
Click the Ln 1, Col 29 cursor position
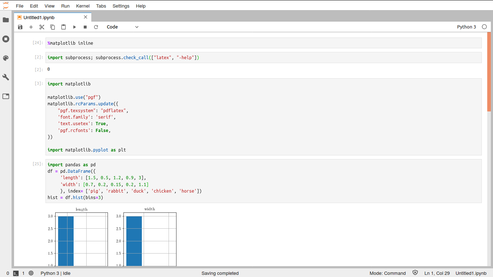(437, 273)
